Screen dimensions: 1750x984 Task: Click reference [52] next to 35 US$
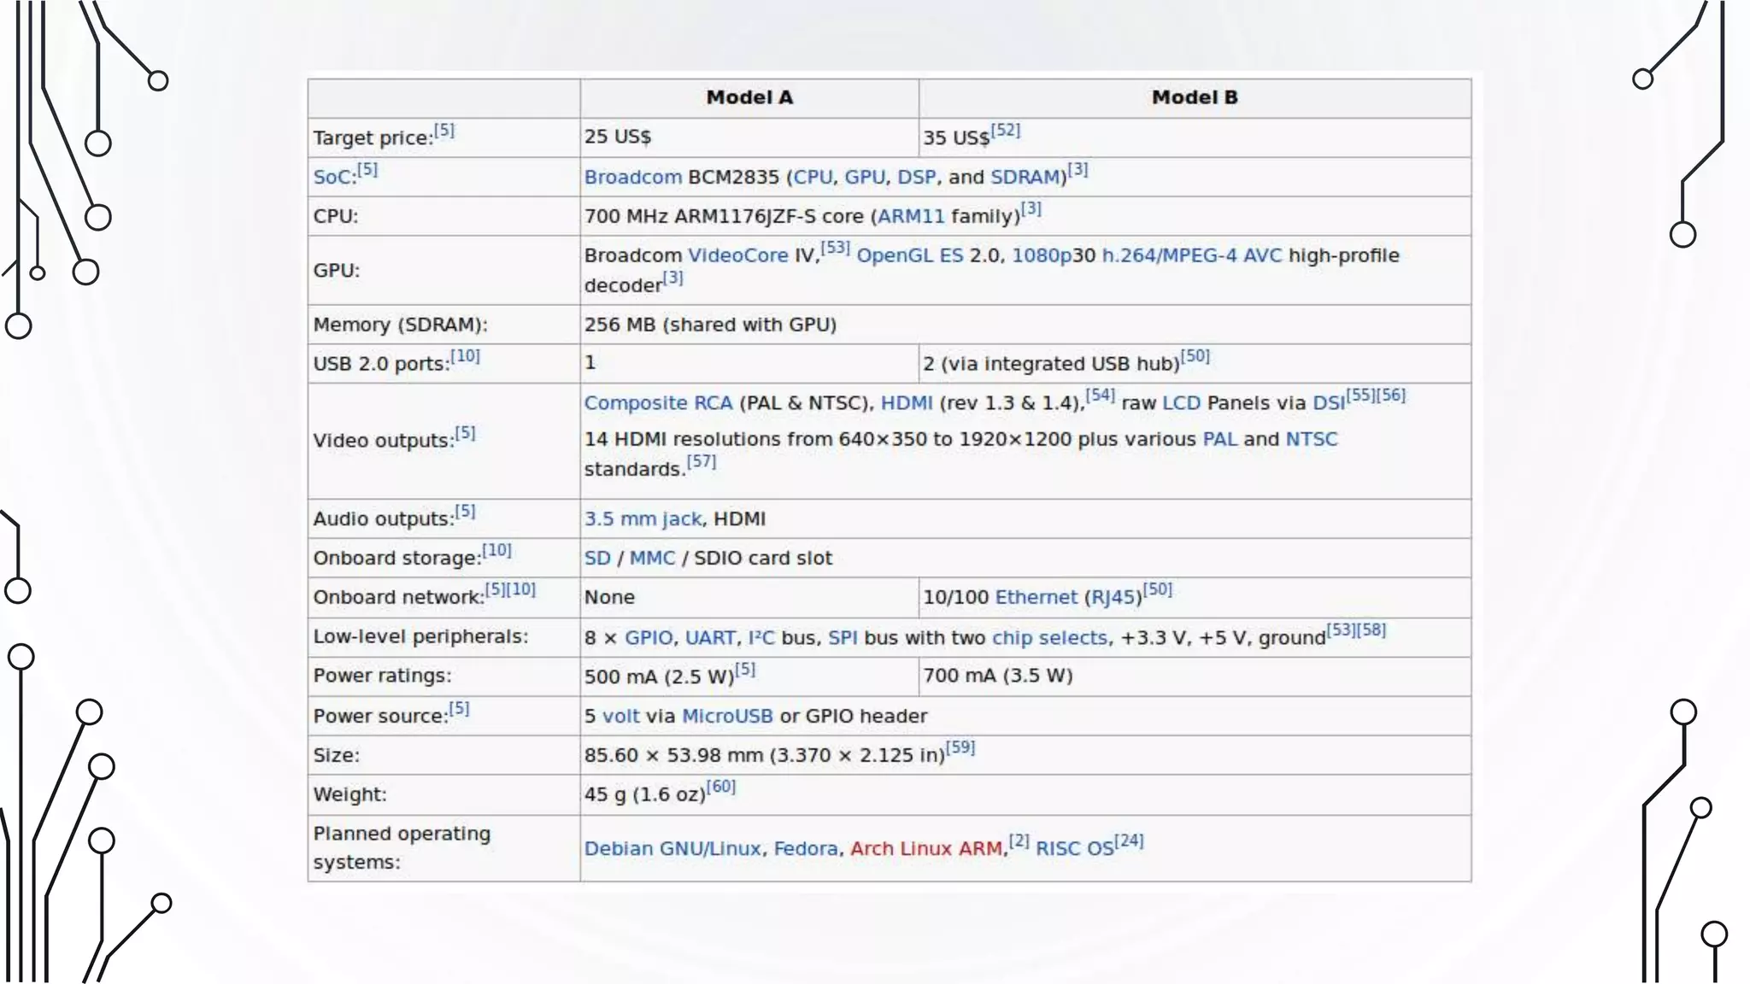(1006, 130)
